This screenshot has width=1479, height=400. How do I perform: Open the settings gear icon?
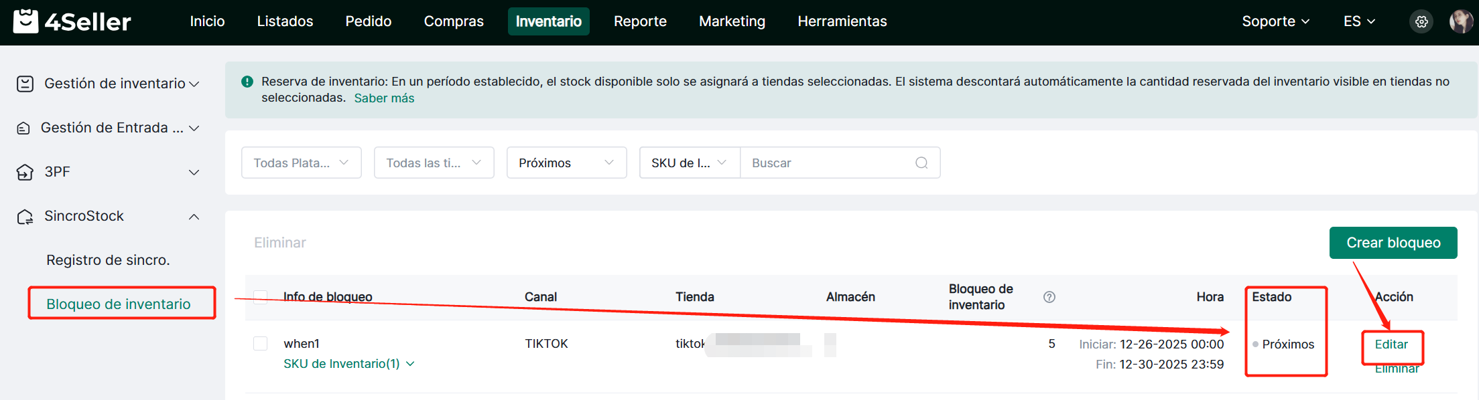coord(1421,22)
